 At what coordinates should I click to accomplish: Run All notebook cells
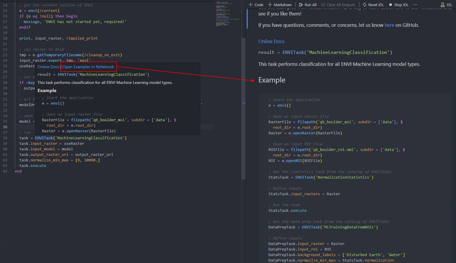point(307,5)
